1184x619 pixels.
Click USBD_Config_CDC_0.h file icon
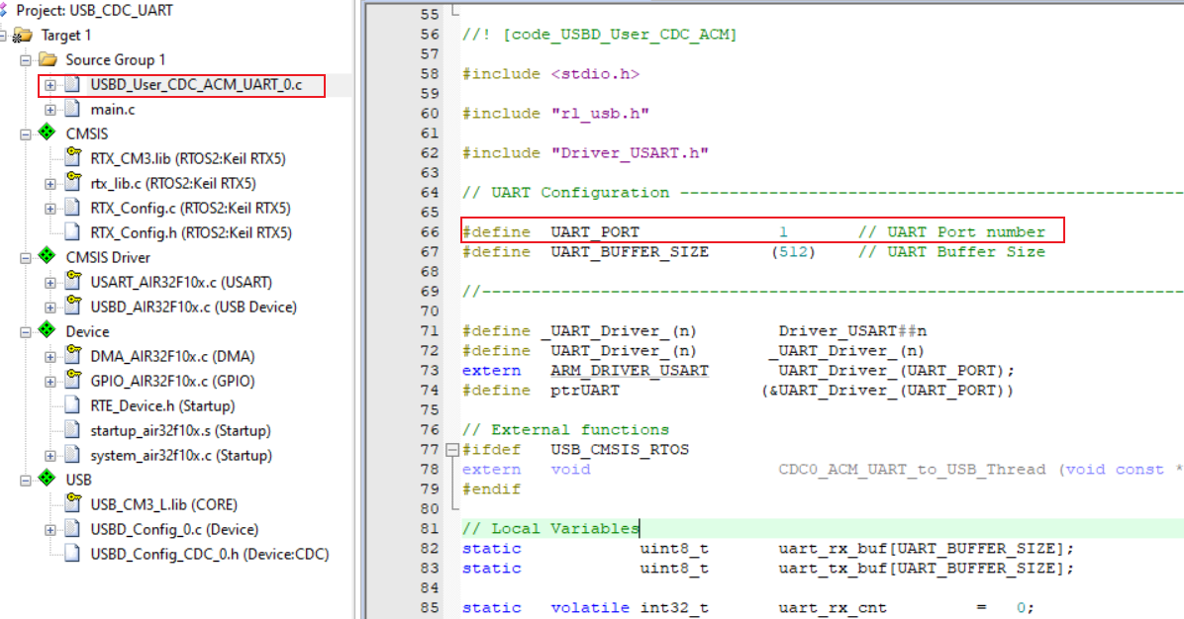pyautogui.click(x=72, y=554)
